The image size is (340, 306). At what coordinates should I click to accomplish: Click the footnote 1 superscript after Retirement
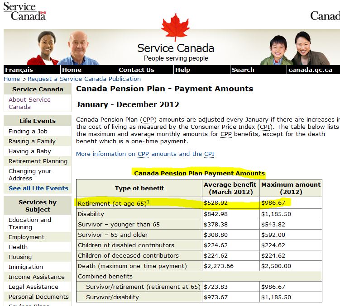(x=148, y=202)
